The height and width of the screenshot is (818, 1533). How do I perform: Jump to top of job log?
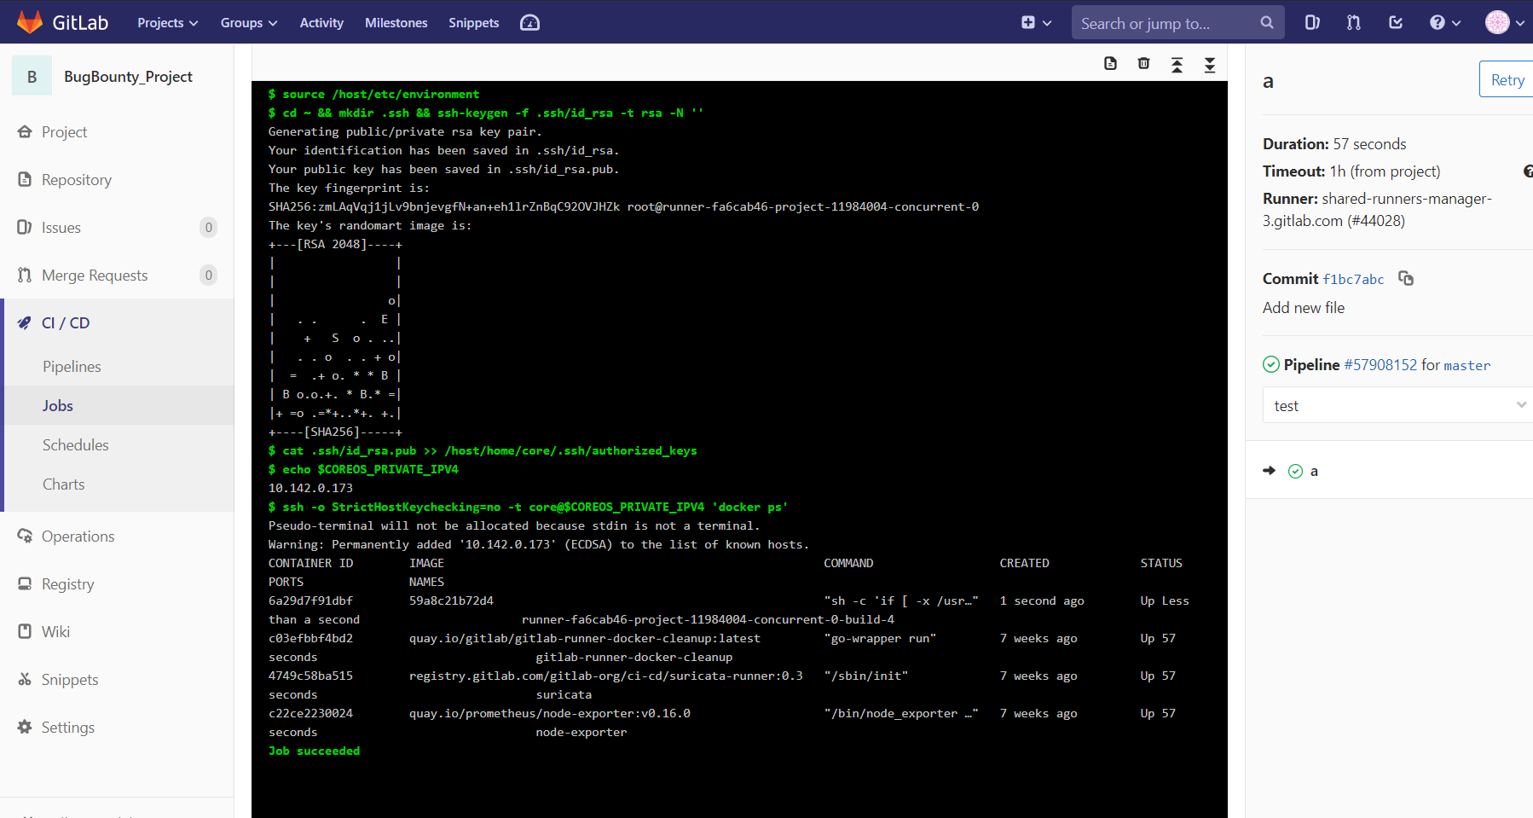pyautogui.click(x=1177, y=65)
